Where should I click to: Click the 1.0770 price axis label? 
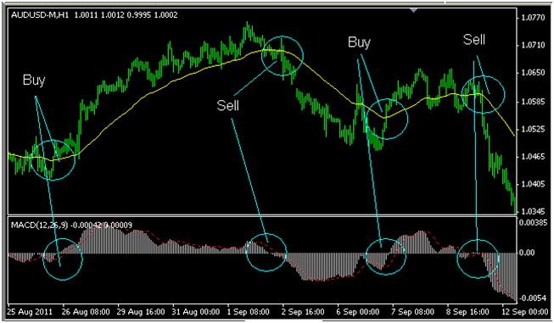(x=533, y=17)
